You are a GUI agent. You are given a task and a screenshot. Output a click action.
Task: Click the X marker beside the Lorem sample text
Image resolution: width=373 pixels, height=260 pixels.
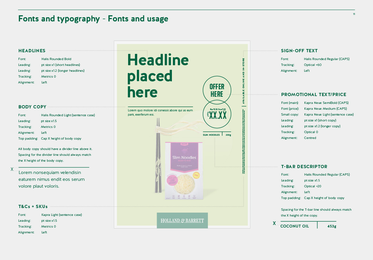(x=12, y=169)
